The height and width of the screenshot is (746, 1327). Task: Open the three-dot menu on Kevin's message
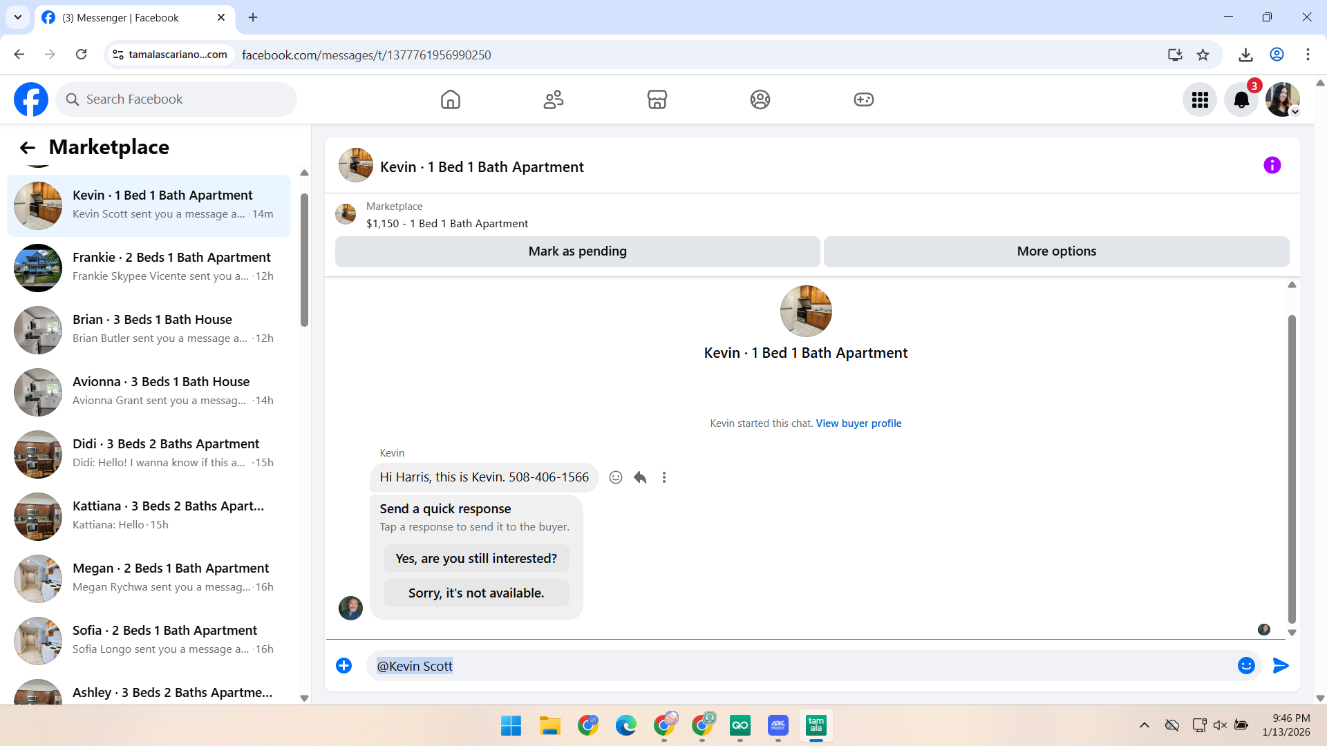coord(663,477)
